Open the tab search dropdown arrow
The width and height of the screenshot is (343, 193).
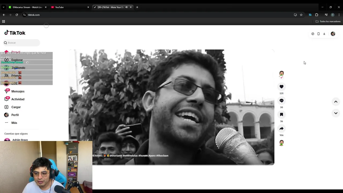[x=3, y=7]
